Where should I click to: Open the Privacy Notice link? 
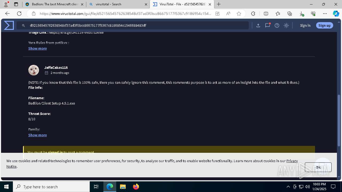(x=292, y=161)
